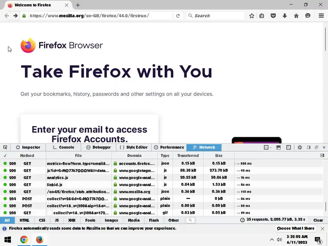Click the Firefox Browser logo
328x246 pixels.
coord(62,45)
